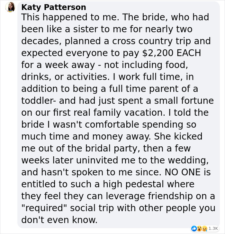Click the Sad crying-face reaction icon
Image resolution: width=225 pixels, height=234 pixels.
(x=204, y=229)
